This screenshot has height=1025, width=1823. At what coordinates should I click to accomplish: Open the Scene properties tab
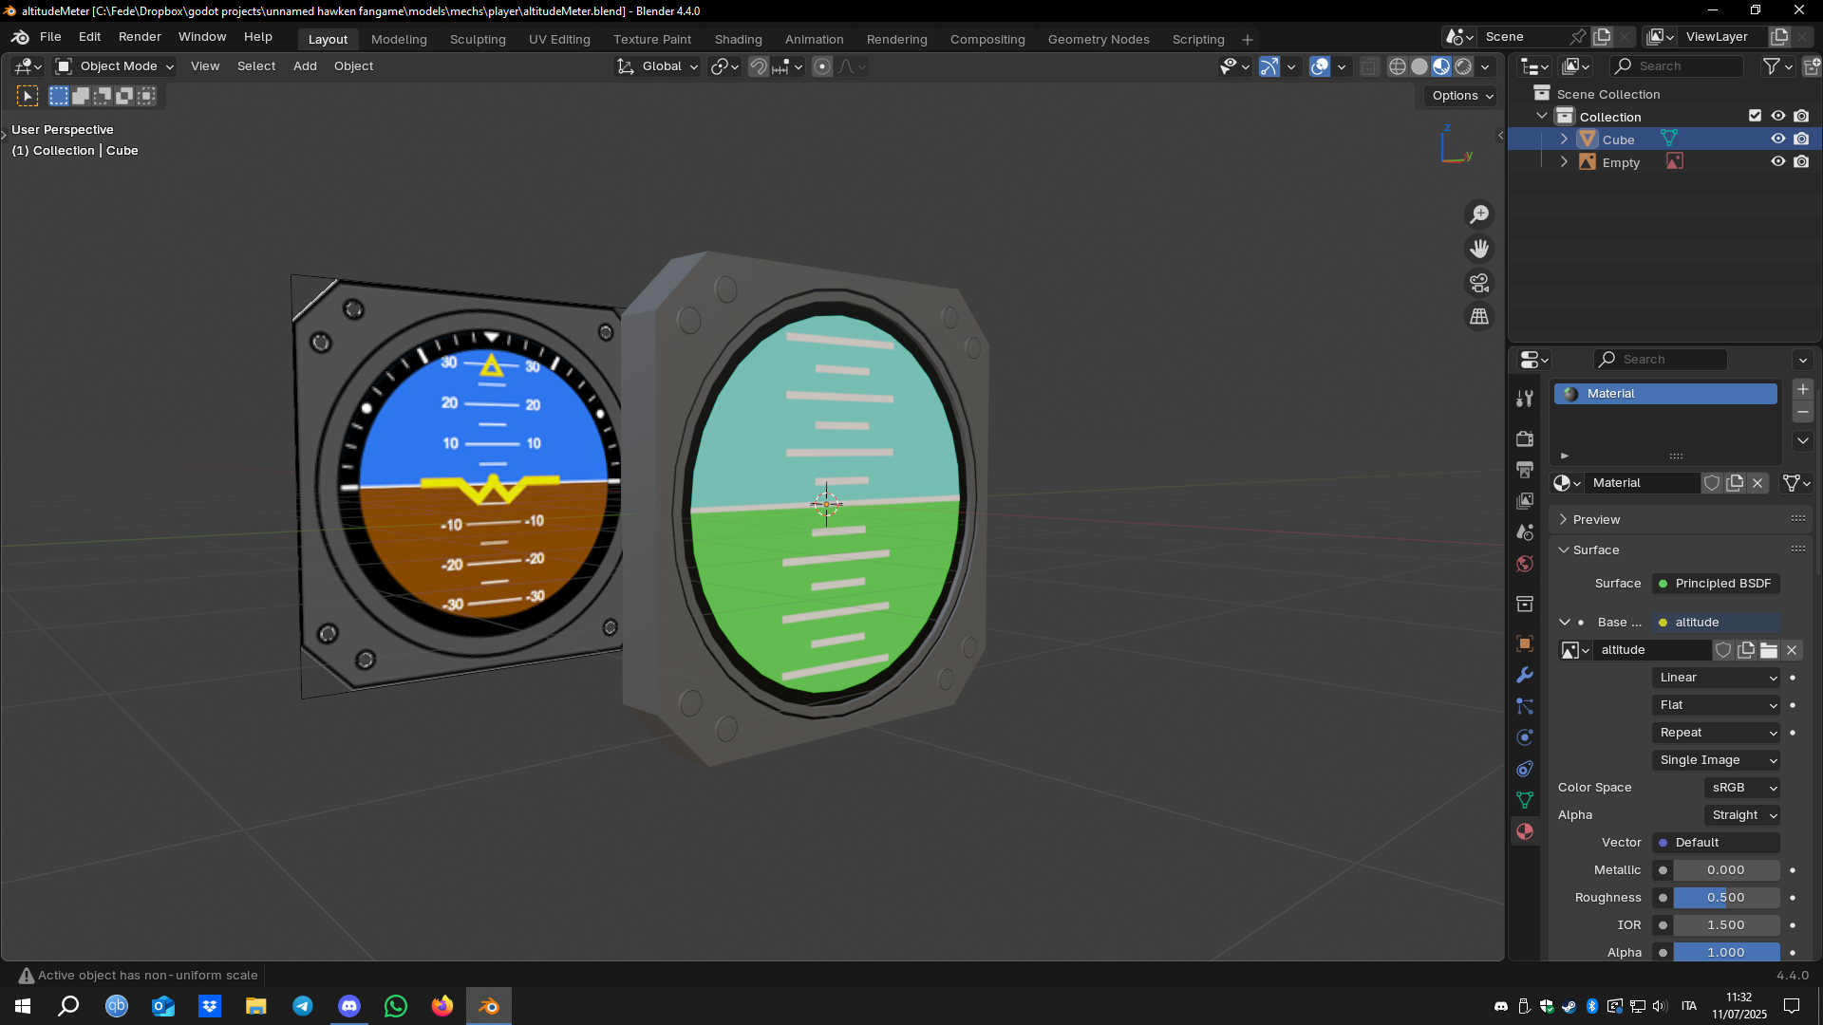[x=1525, y=532]
